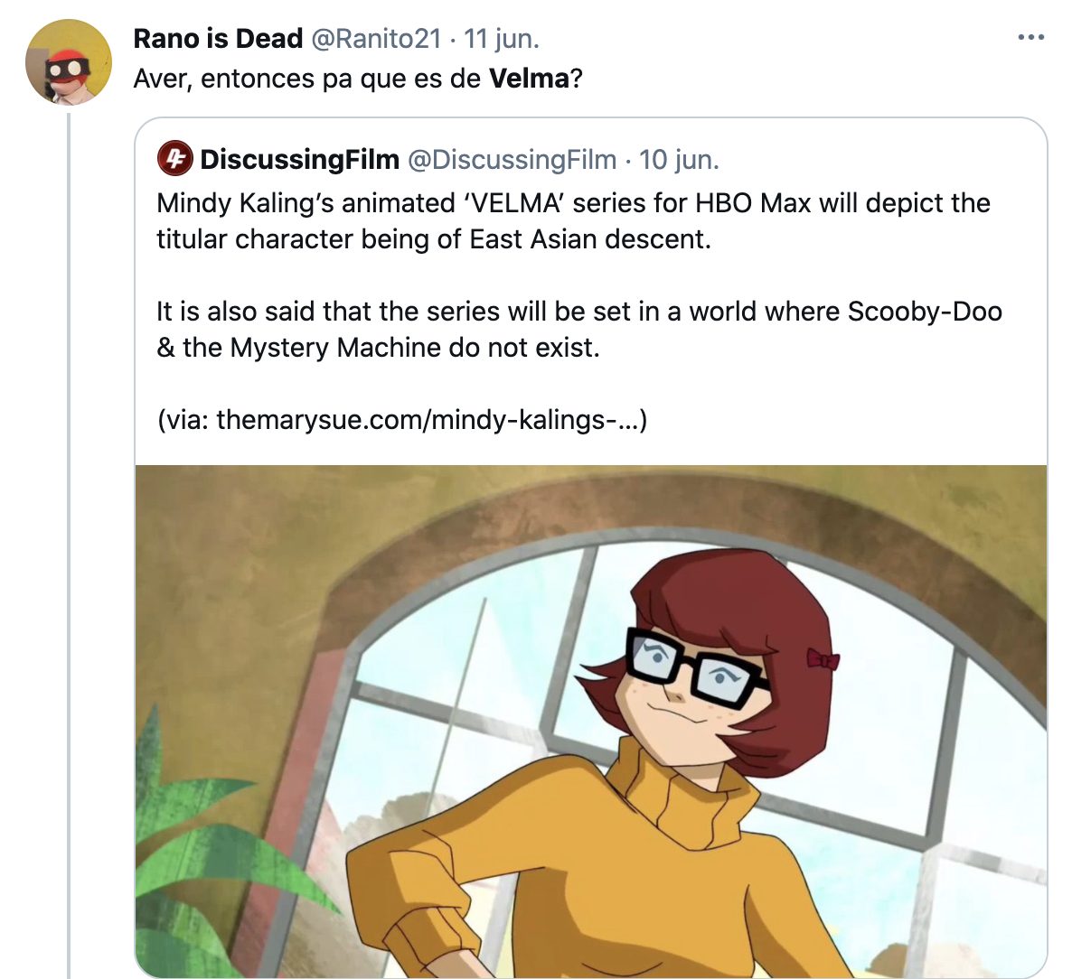Viewport: 1072px width, 979px height.
Task: Open the tweet's 11 jun. timestamp
Action: (x=502, y=39)
